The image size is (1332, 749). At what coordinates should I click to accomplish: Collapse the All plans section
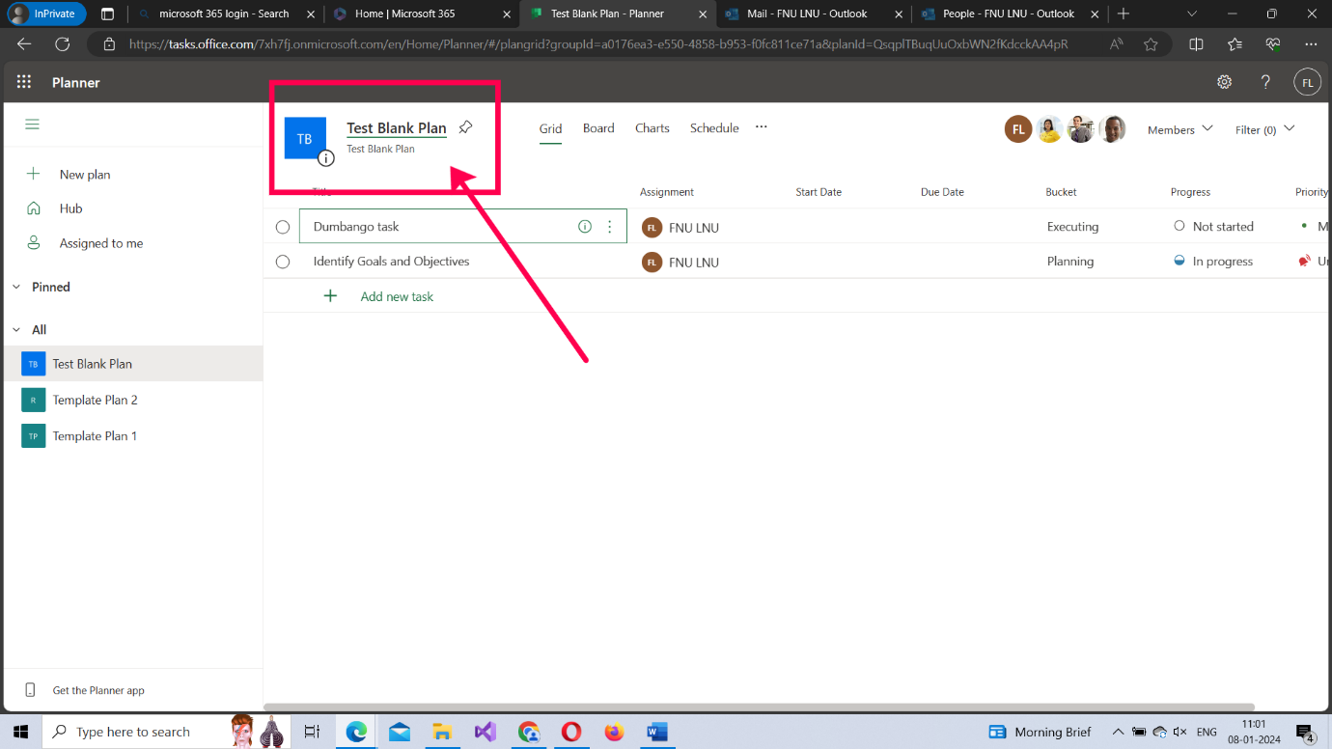pos(16,329)
